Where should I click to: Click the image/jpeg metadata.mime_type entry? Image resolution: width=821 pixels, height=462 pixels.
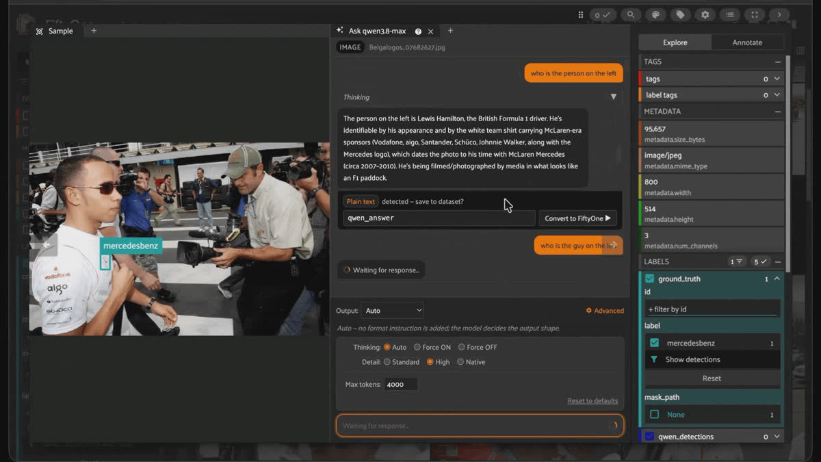click(712, 160)
